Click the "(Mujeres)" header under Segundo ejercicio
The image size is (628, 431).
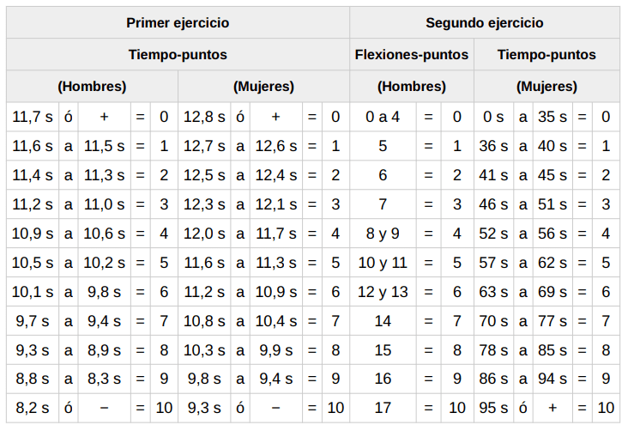click(546, 86)
